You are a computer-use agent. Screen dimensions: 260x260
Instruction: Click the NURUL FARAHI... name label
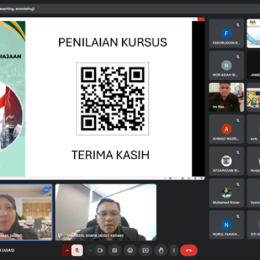point(226,234)
